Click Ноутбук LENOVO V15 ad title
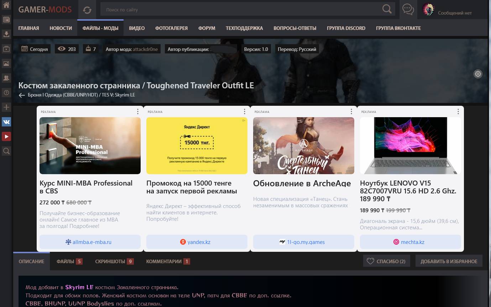Screen dimensions: 491x307 pyautogui.click(x=408, y=191)
